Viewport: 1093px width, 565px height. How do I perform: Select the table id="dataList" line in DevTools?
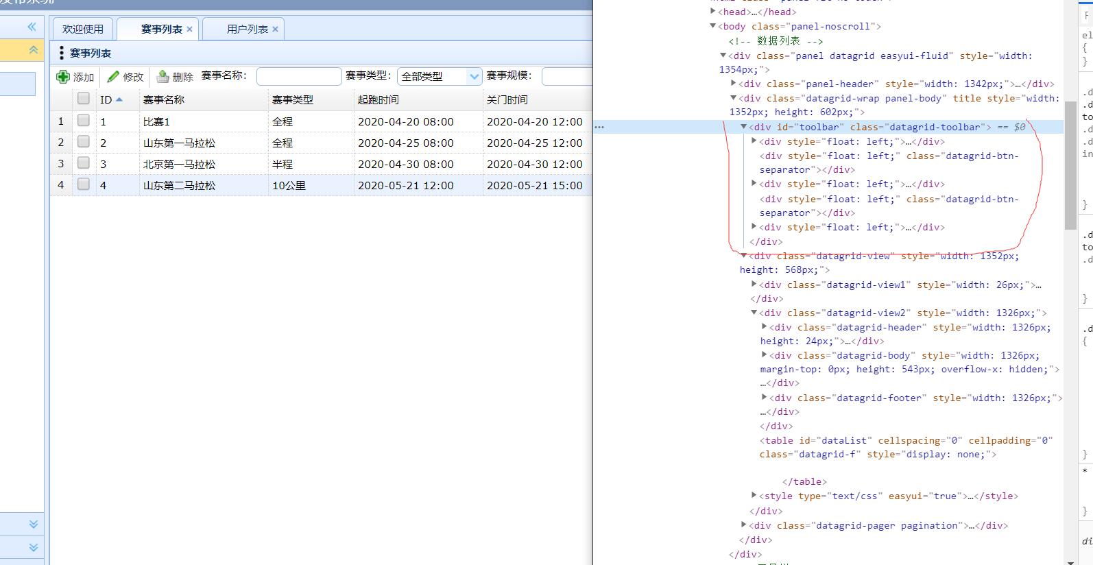point(906,447)
